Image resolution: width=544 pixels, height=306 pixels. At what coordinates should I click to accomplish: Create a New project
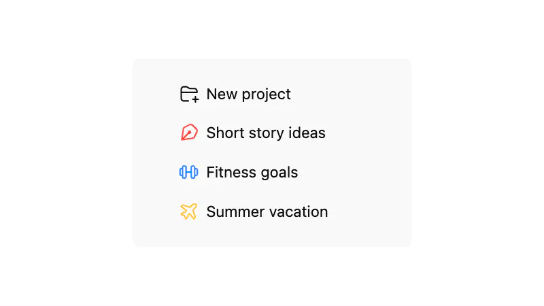pos(248,95)
